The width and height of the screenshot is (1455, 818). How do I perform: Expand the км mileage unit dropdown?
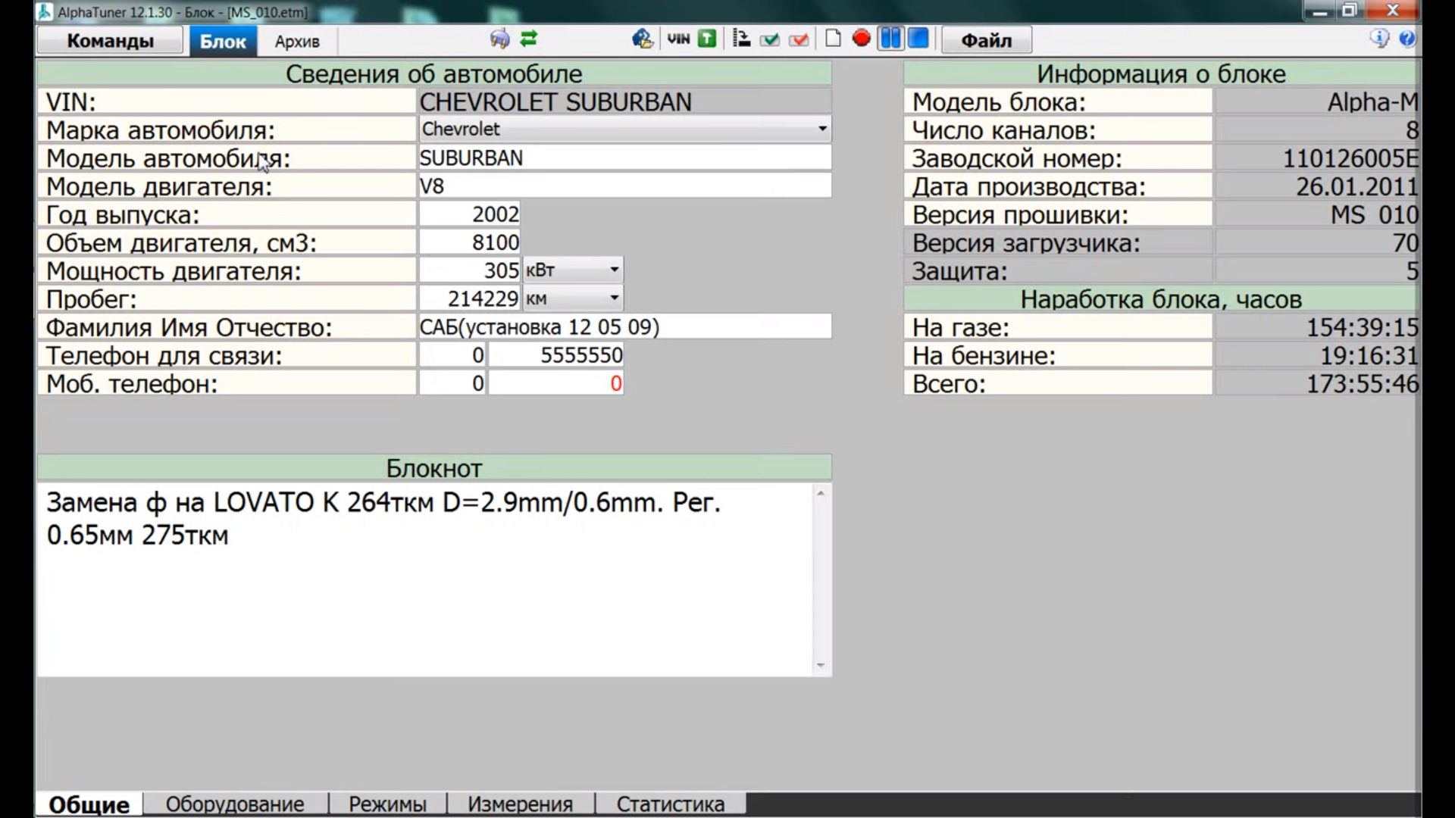tap(614, 298)
